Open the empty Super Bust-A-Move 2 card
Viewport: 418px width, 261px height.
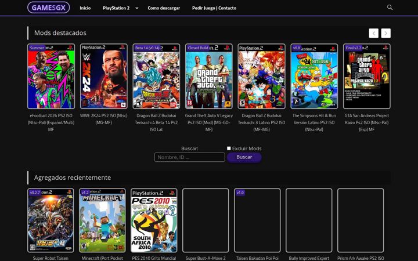[206, 220]
